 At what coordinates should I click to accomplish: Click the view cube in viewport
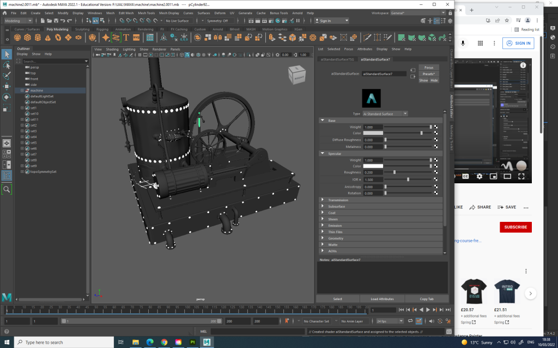tap(297, 75)
